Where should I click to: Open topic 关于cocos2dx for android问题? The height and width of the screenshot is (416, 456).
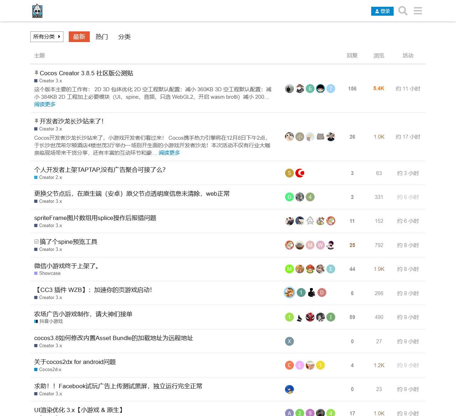pos(75,362)
